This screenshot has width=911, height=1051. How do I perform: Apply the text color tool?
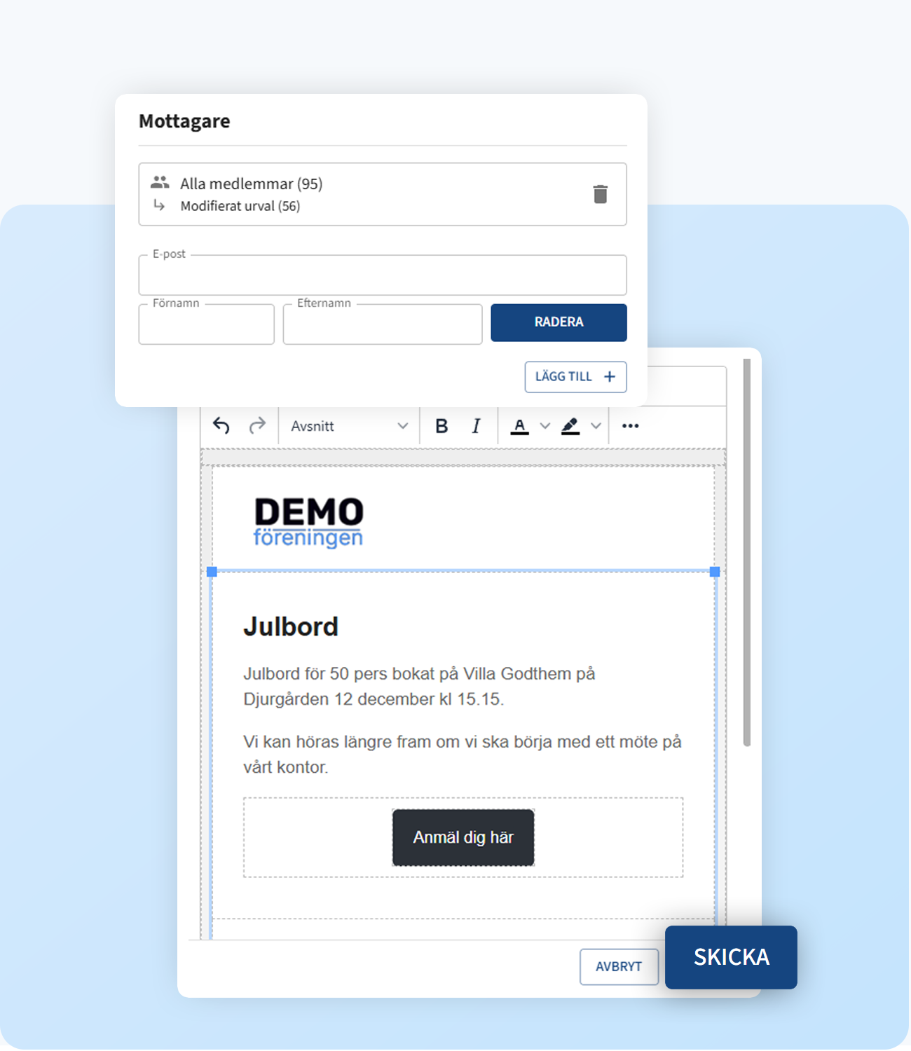tap(519, 426)
